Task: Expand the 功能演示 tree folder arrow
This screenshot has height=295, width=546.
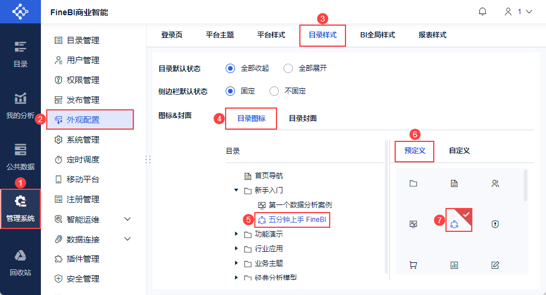Action: point(236,234)
